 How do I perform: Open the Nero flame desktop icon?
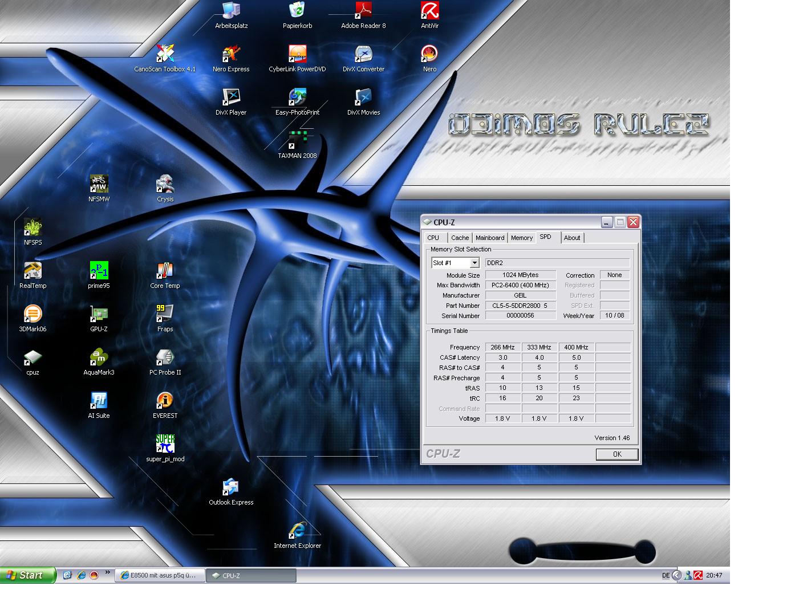[x=429, y=59]
